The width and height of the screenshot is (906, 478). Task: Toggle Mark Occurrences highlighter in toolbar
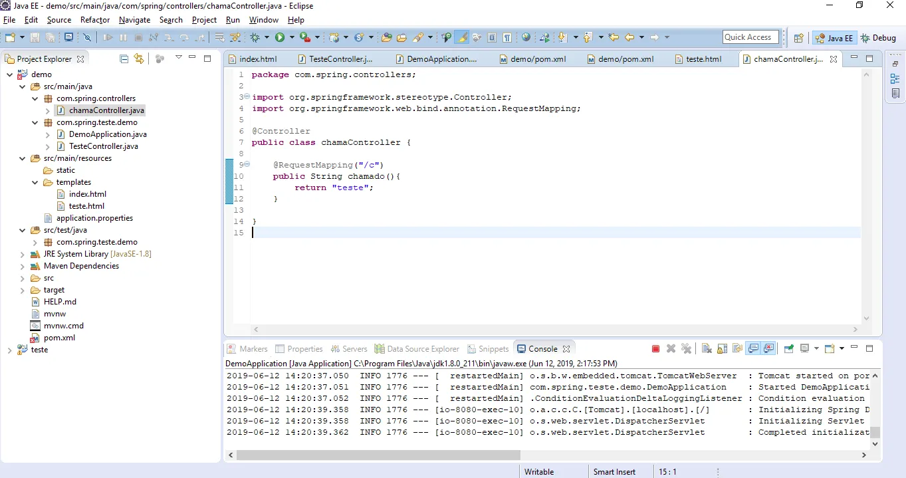click(463, 38)
